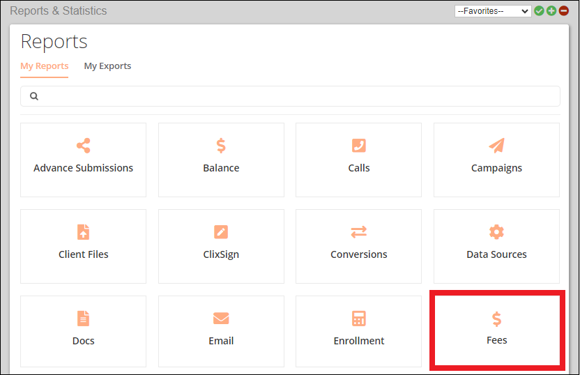This screenshot has height=375, width=580.
Task: Open the Advance Submissions label
Action: coord(83,168)
